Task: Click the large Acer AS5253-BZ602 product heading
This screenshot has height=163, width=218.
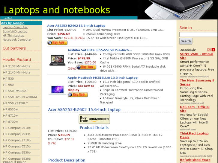Action: click(84, 109)
